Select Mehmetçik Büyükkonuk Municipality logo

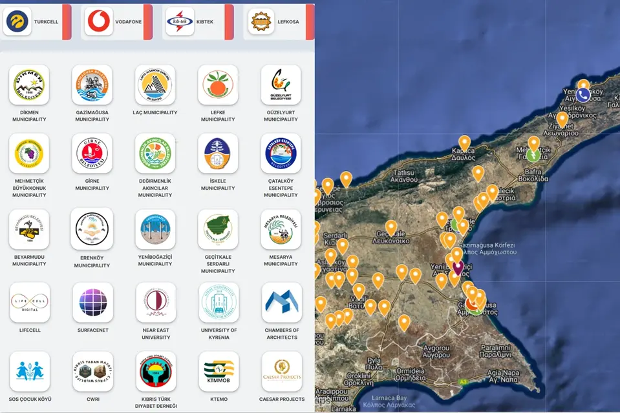(x=29, y=153)
